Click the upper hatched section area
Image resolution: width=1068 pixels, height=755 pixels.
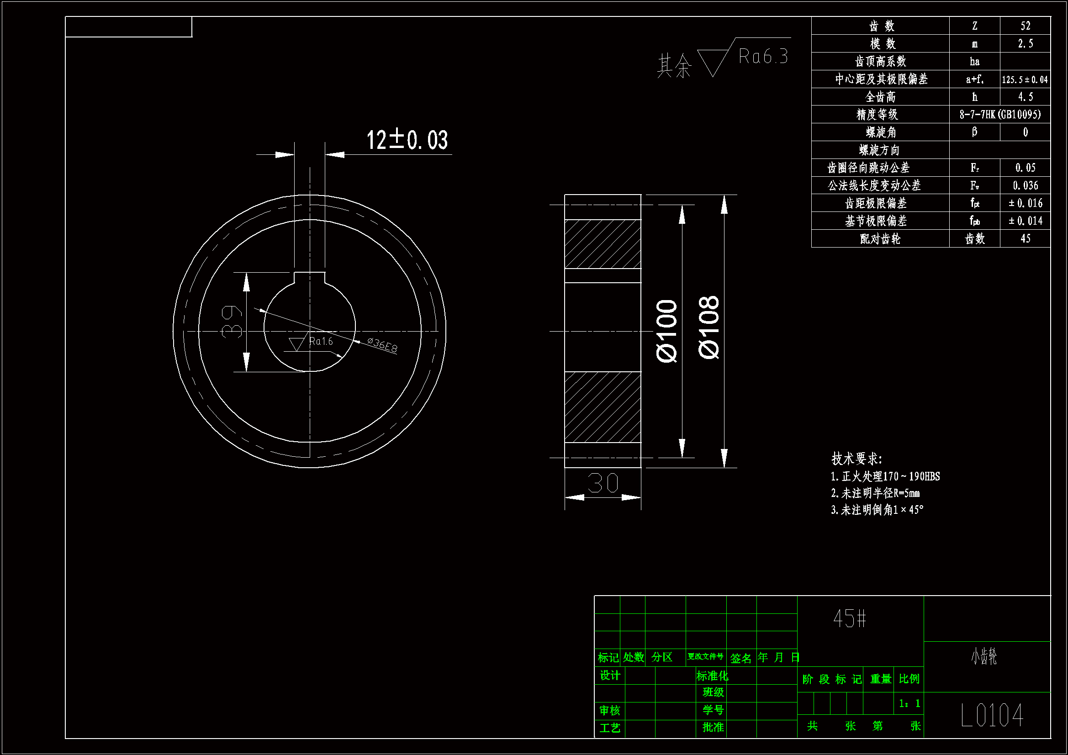603,244
